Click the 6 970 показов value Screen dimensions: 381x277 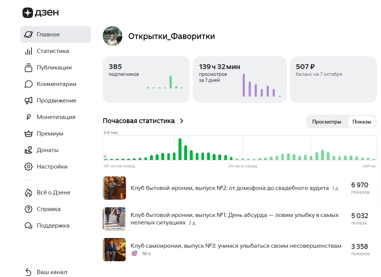(x=360, y=185)
